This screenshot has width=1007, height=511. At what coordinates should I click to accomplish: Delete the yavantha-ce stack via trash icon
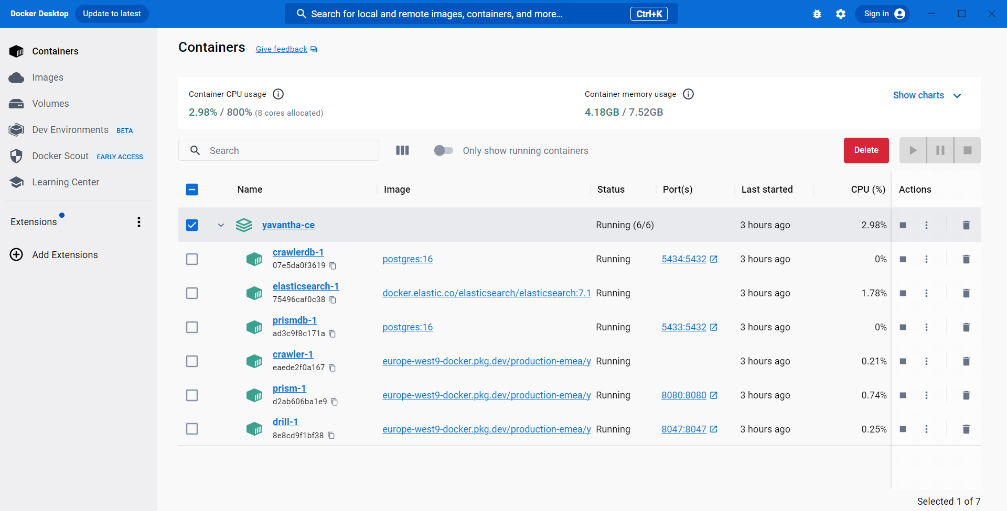point(966,225)
